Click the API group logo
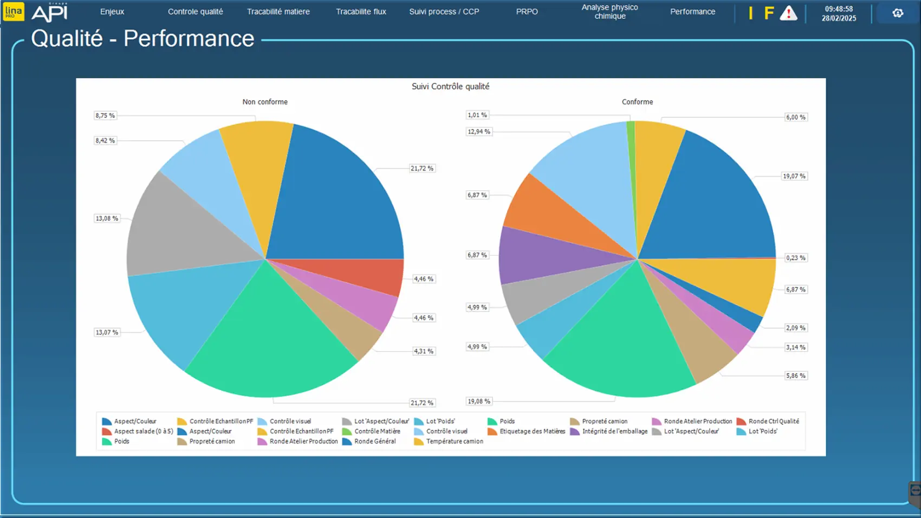Image resolution: width=921 pixels, height=518 pixels. pyautogui.click(x=49, y=12)
